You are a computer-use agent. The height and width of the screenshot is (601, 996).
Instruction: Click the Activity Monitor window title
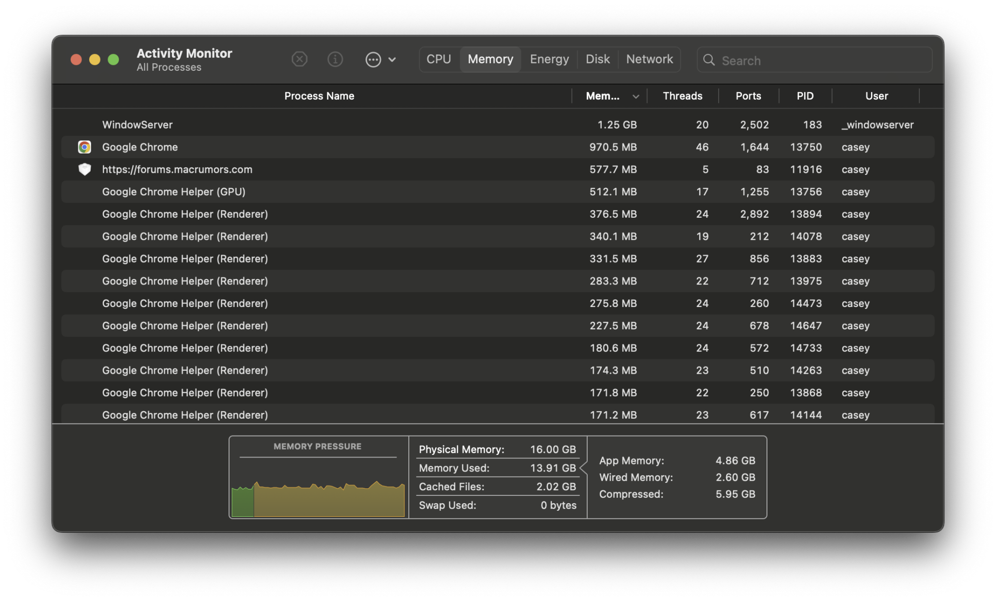click(184, 53)
